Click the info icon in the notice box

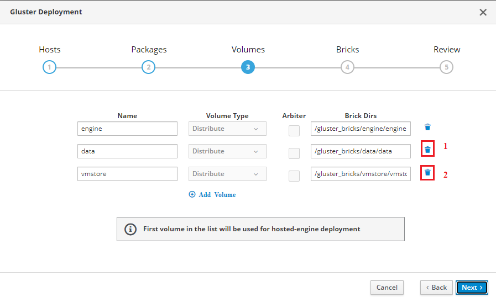pos(130,229)
